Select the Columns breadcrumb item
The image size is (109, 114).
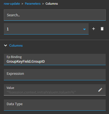[52, 4]
